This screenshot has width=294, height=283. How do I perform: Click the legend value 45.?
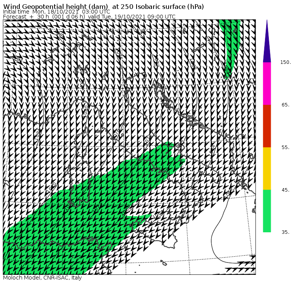click(285, 190)
